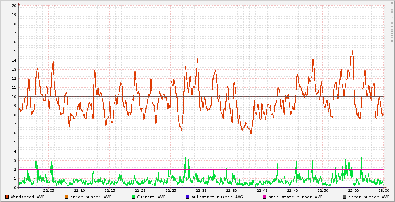Select the Windspeed AVG legend label

point(27,197)
